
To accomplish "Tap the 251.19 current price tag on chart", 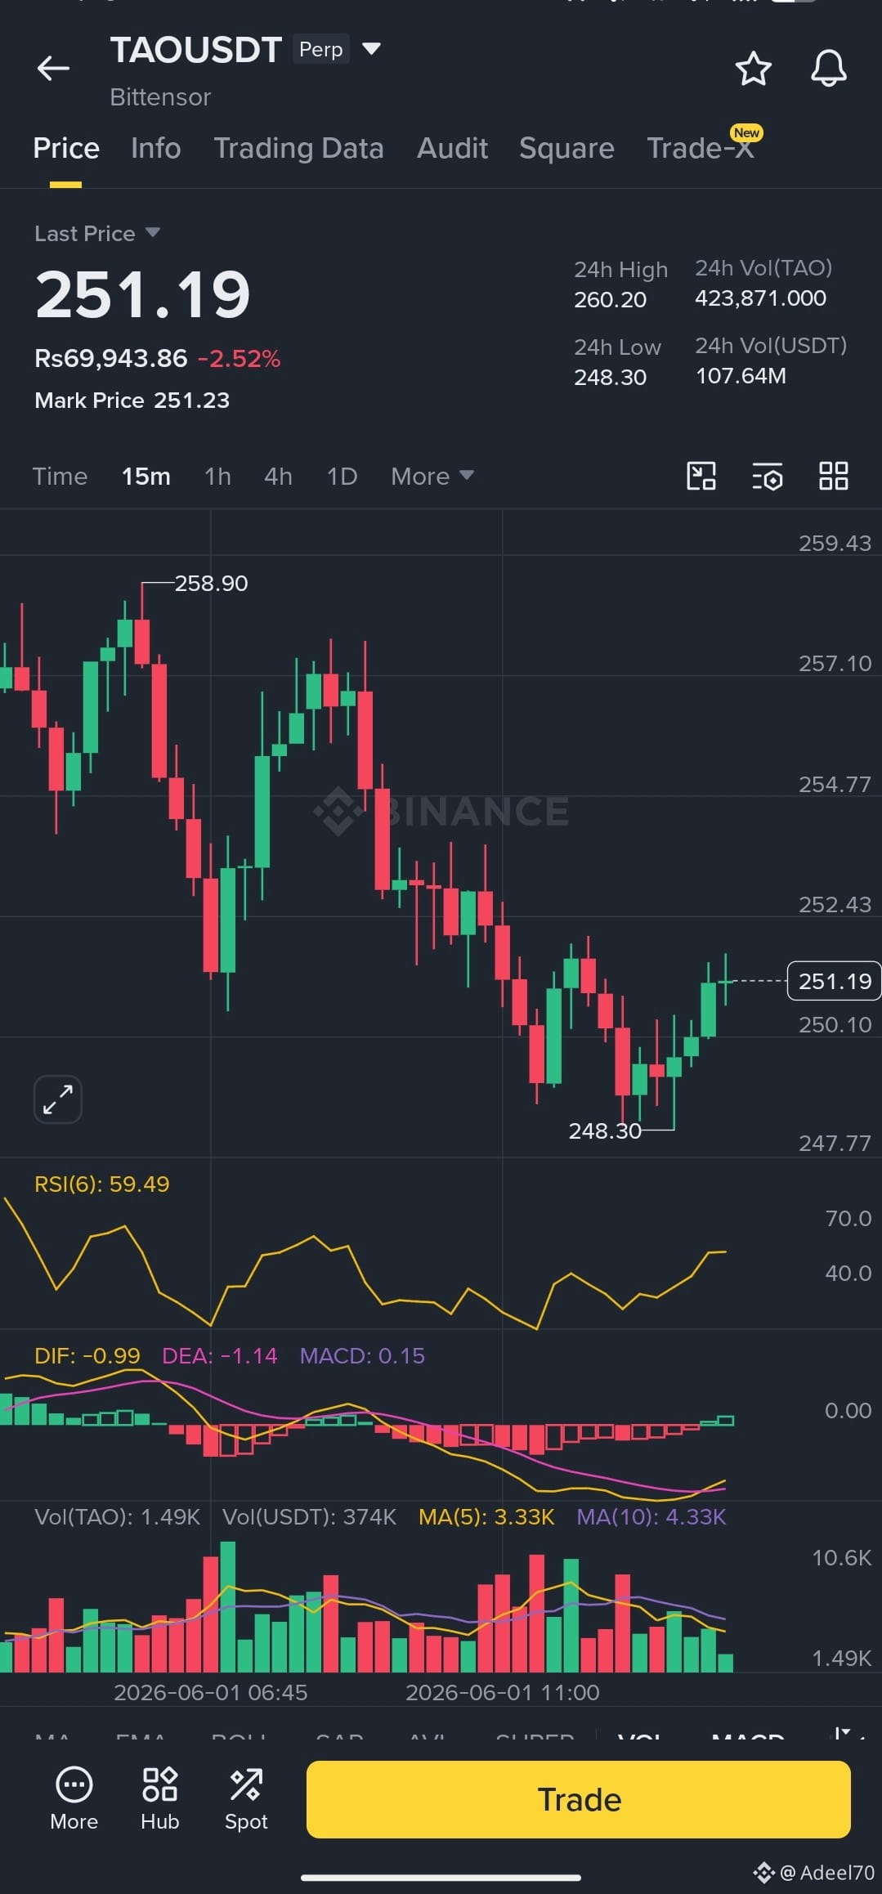I will pyautogui.click(x=834, y=981).
